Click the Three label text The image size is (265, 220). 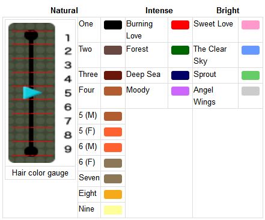coord(88,75)
